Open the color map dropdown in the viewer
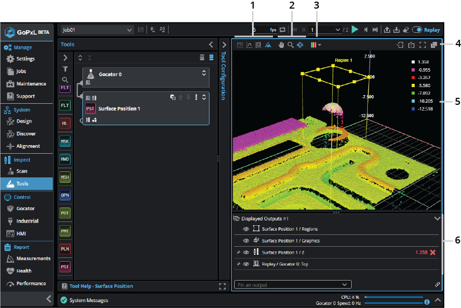 [x=316, y=45]
